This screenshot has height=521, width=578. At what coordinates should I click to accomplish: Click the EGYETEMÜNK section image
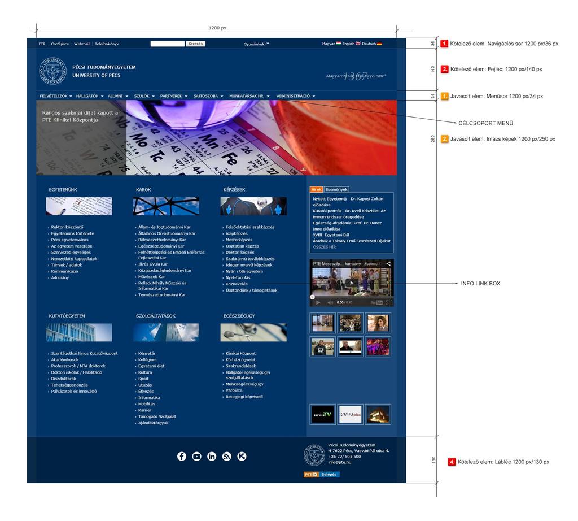pos(79,206)
